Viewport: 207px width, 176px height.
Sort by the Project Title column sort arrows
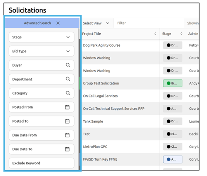(x=155, y=34)
